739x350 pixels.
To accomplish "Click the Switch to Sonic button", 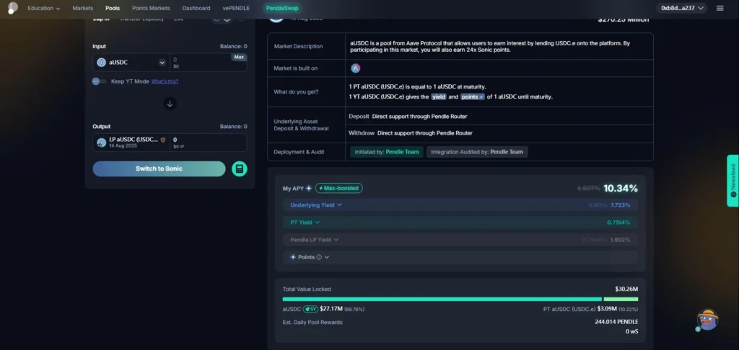I will coord(159,169).
